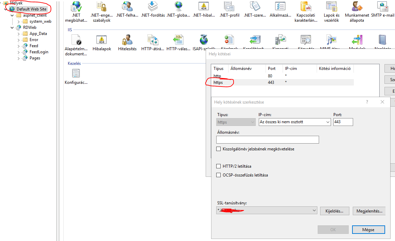Viewport: 395px width, 241px height.
Task: Check the HTTP/2 letiltása option
Action: click(x=218, y=166)
